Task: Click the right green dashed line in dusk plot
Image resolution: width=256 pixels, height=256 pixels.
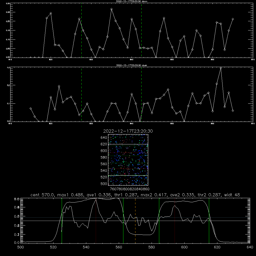Action: [141, 94]
